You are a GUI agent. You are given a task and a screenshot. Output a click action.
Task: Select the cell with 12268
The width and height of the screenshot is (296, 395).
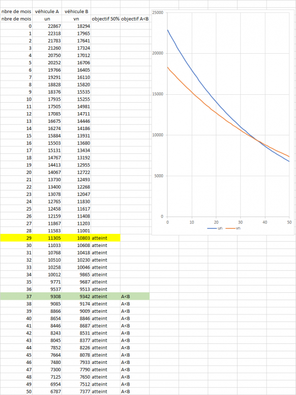(76, 186)
